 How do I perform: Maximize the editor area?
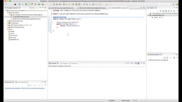point(144,8)
